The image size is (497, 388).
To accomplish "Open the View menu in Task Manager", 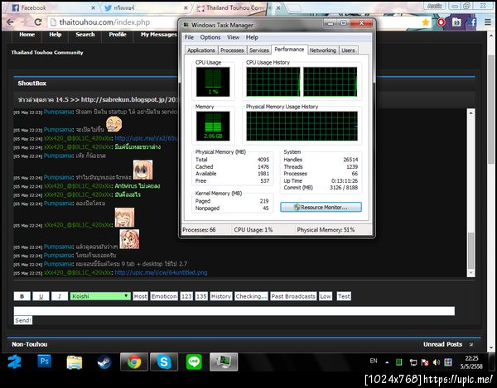I will click(x=234, y=37).
